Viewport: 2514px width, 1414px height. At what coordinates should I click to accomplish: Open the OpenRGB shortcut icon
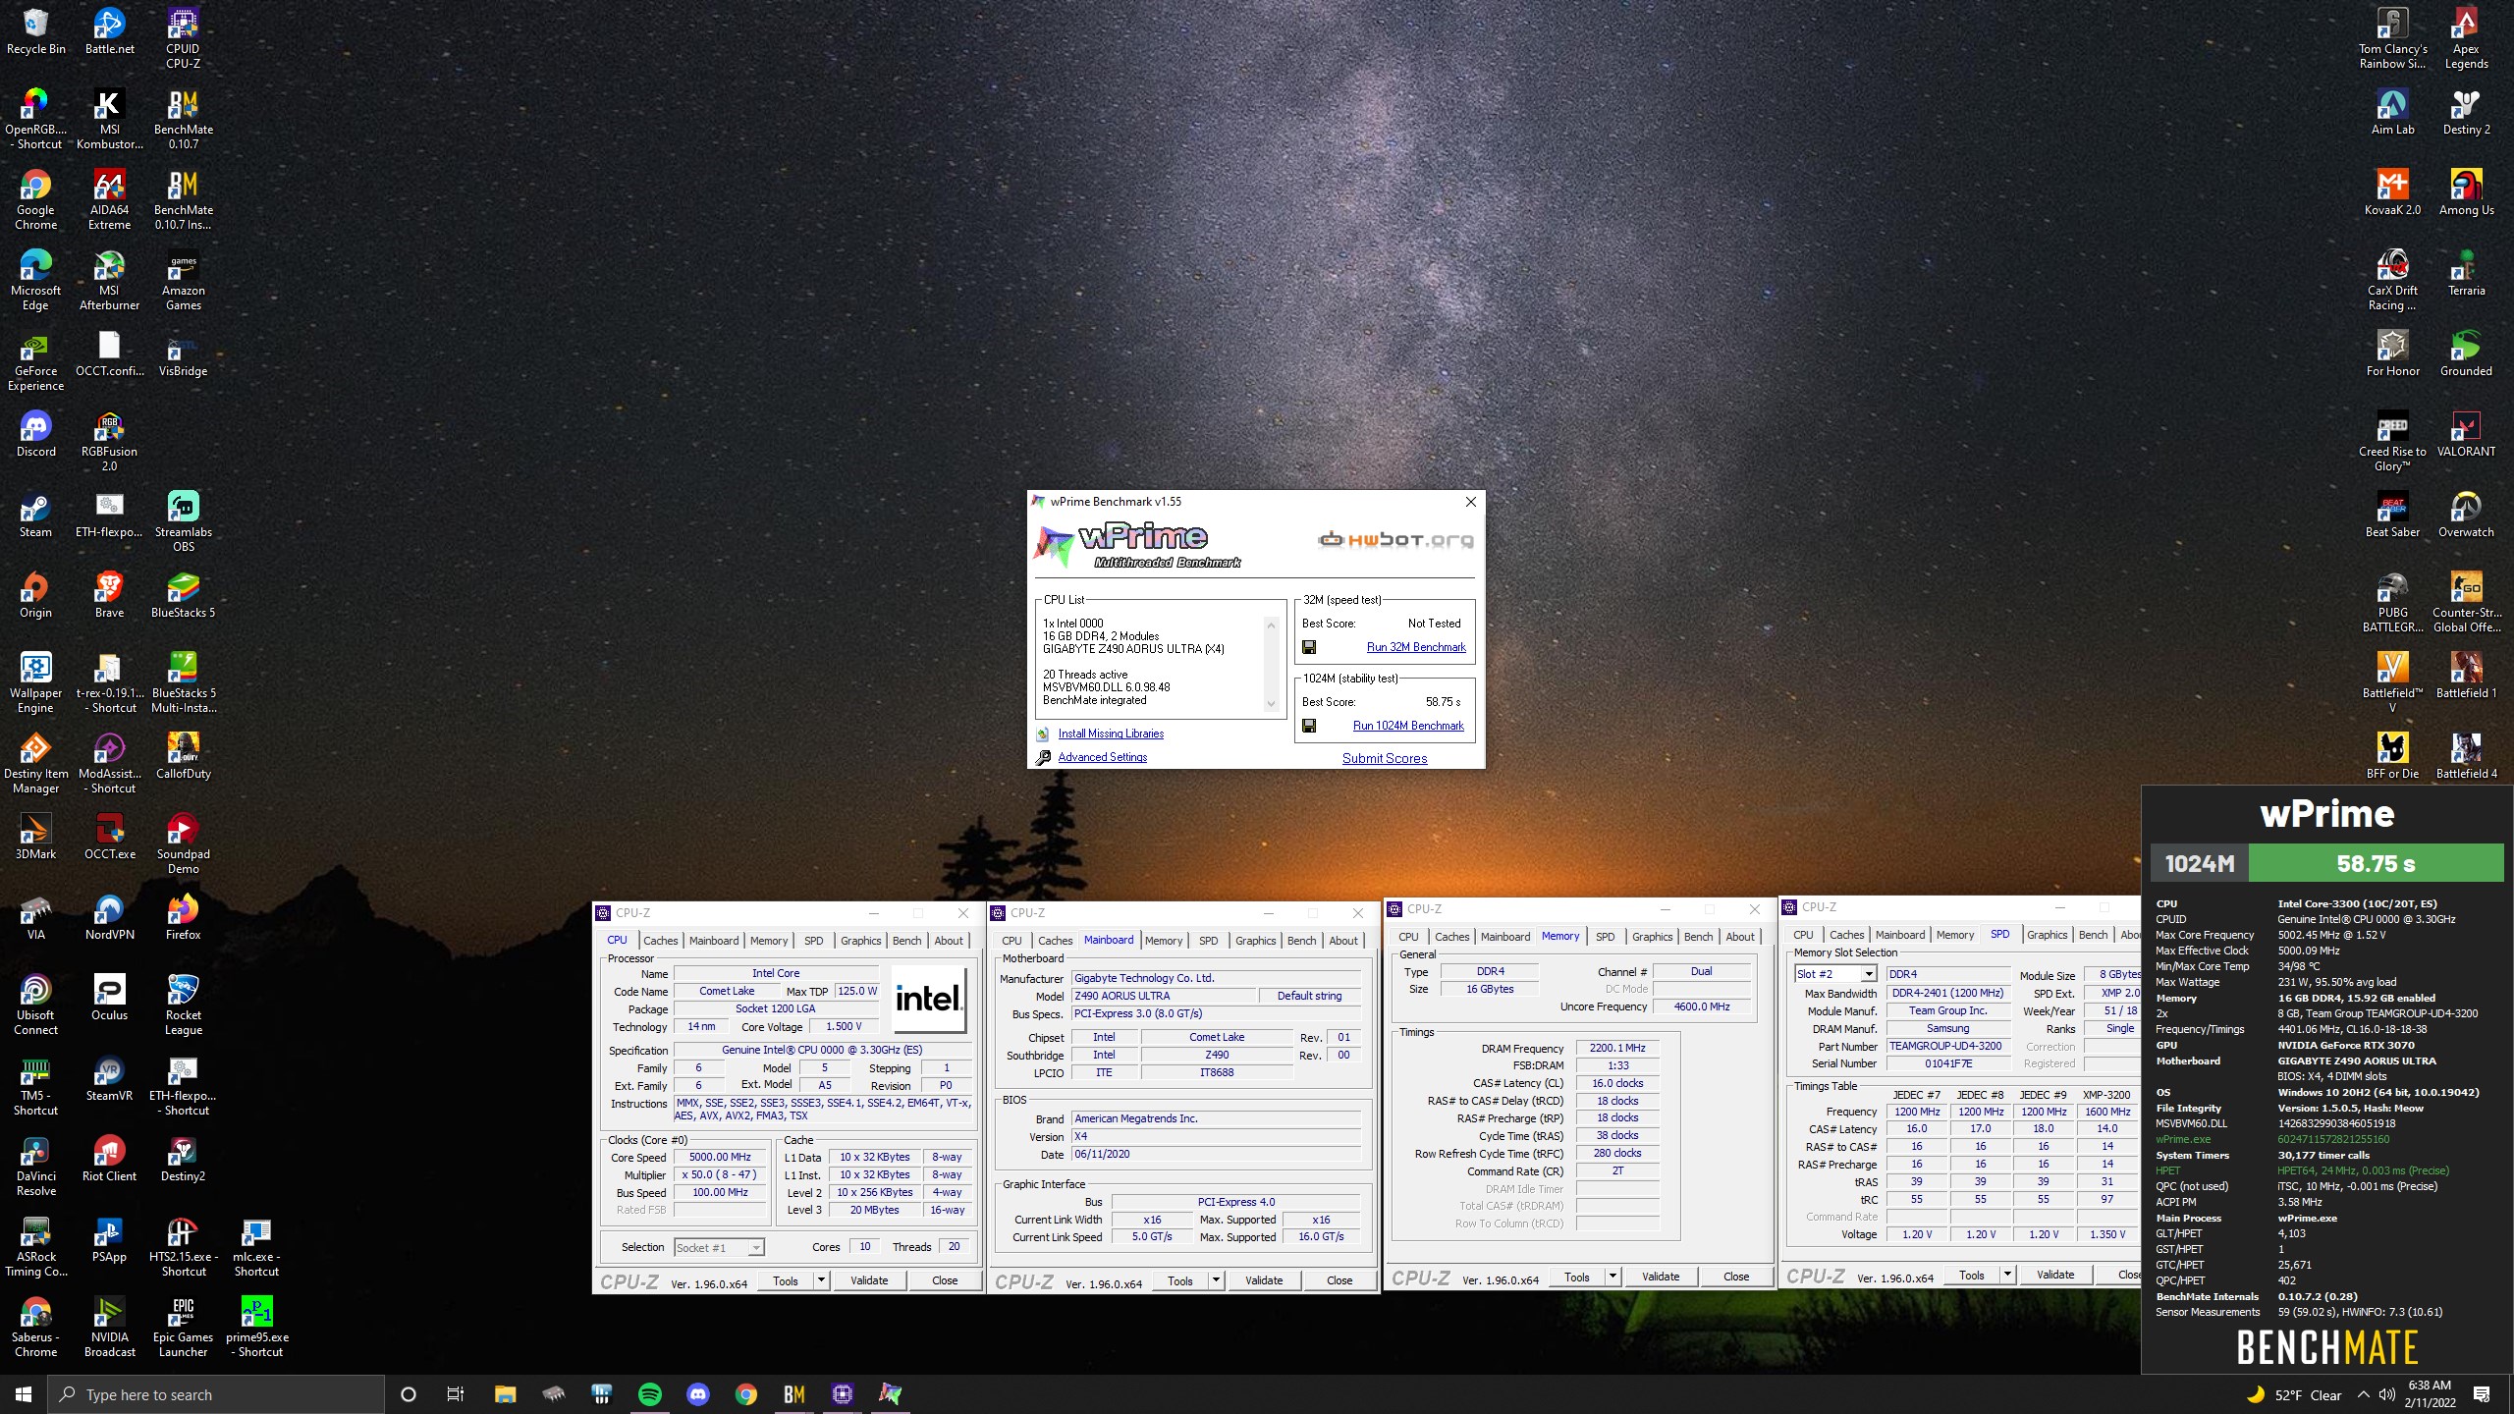35,119
